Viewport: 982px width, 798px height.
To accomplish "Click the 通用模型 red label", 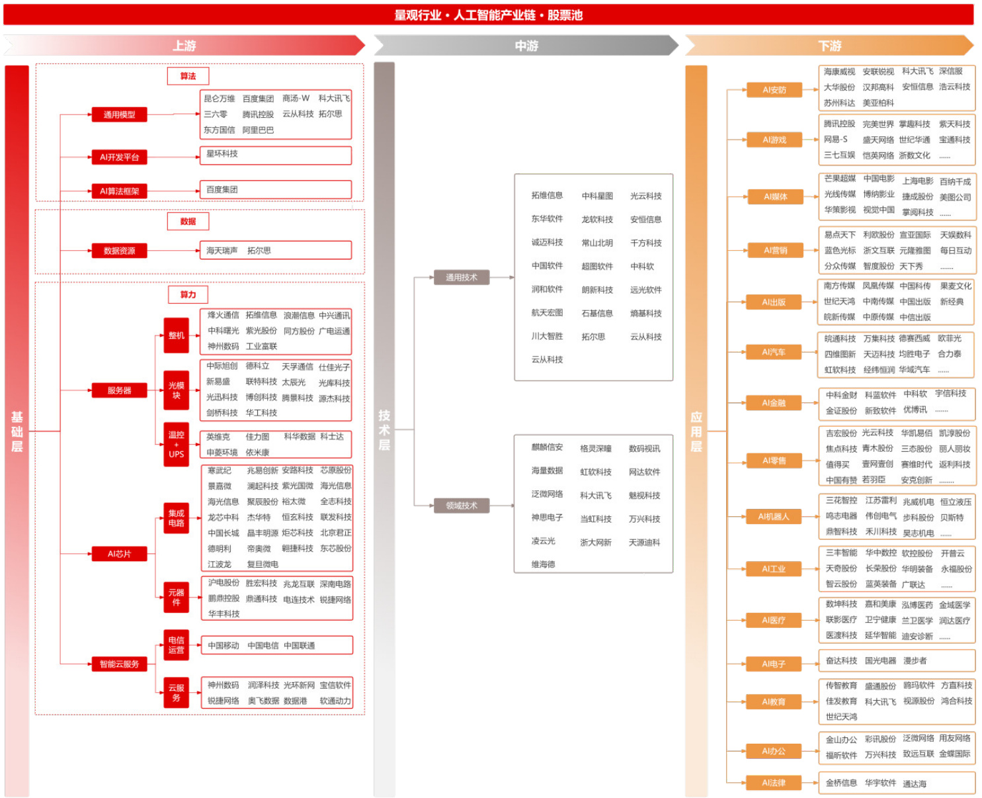I will point(119,114).
